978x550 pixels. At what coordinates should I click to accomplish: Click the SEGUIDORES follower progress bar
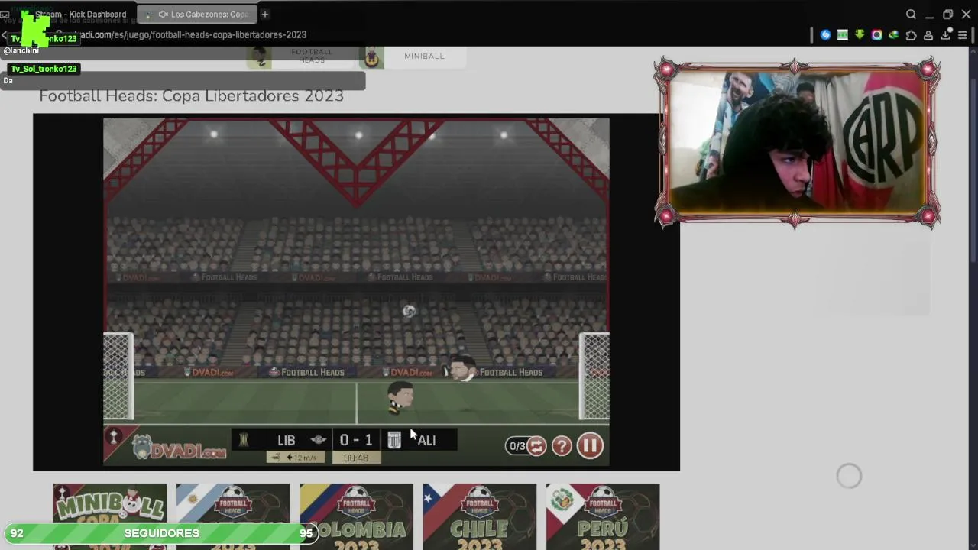click(161, 533)
